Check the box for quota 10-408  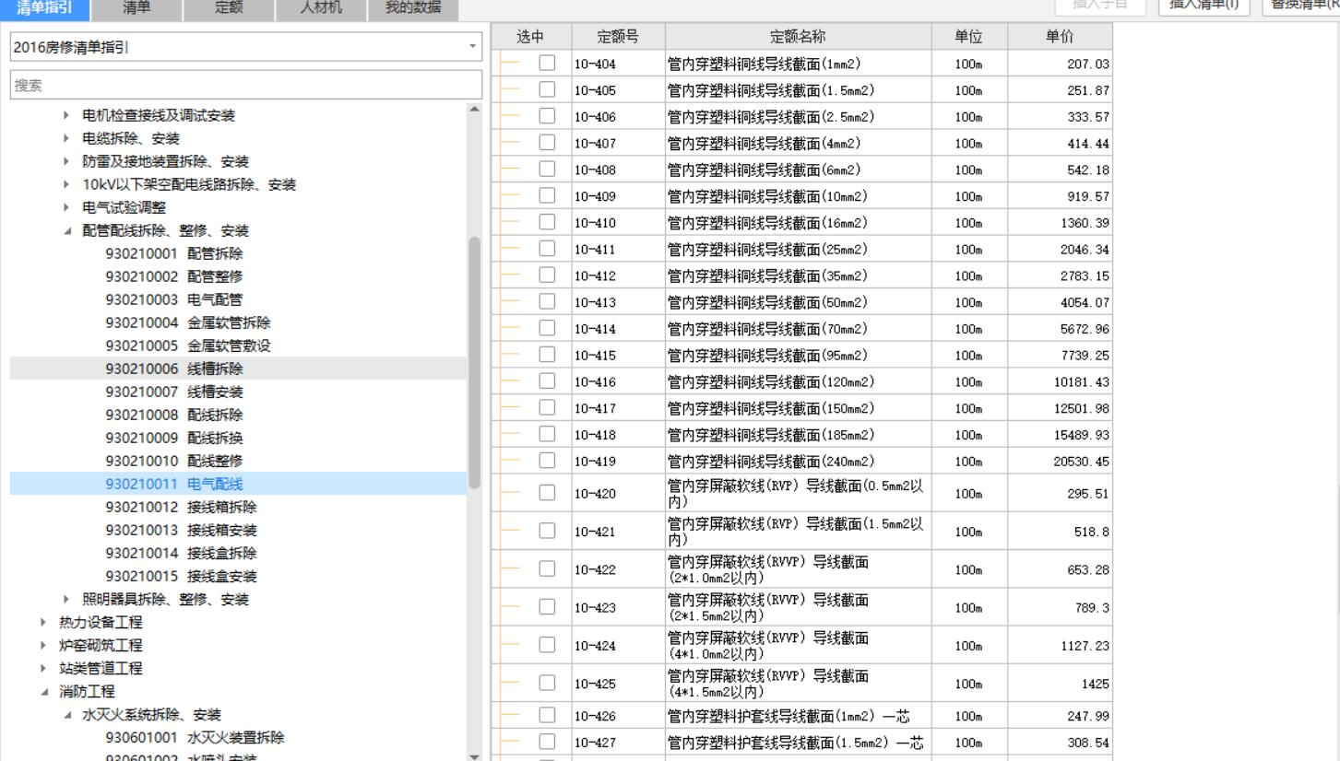(547, 169)
